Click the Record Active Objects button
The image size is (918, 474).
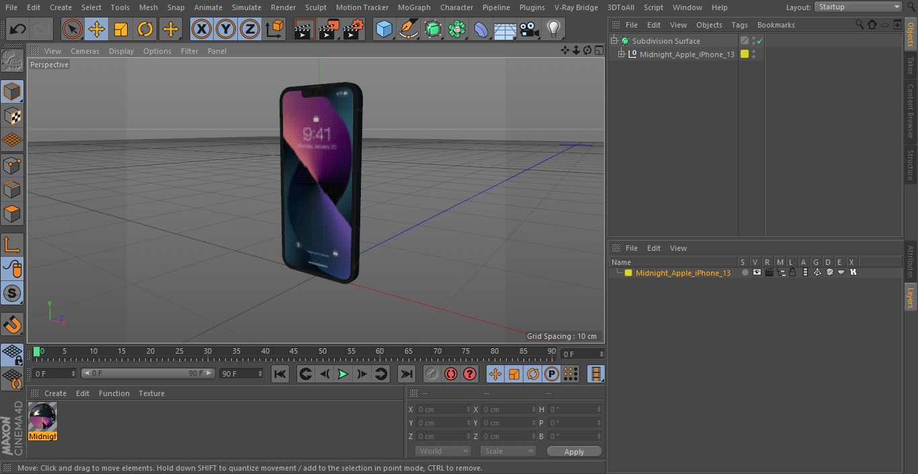pyautogui.click(x=432, y=374)
